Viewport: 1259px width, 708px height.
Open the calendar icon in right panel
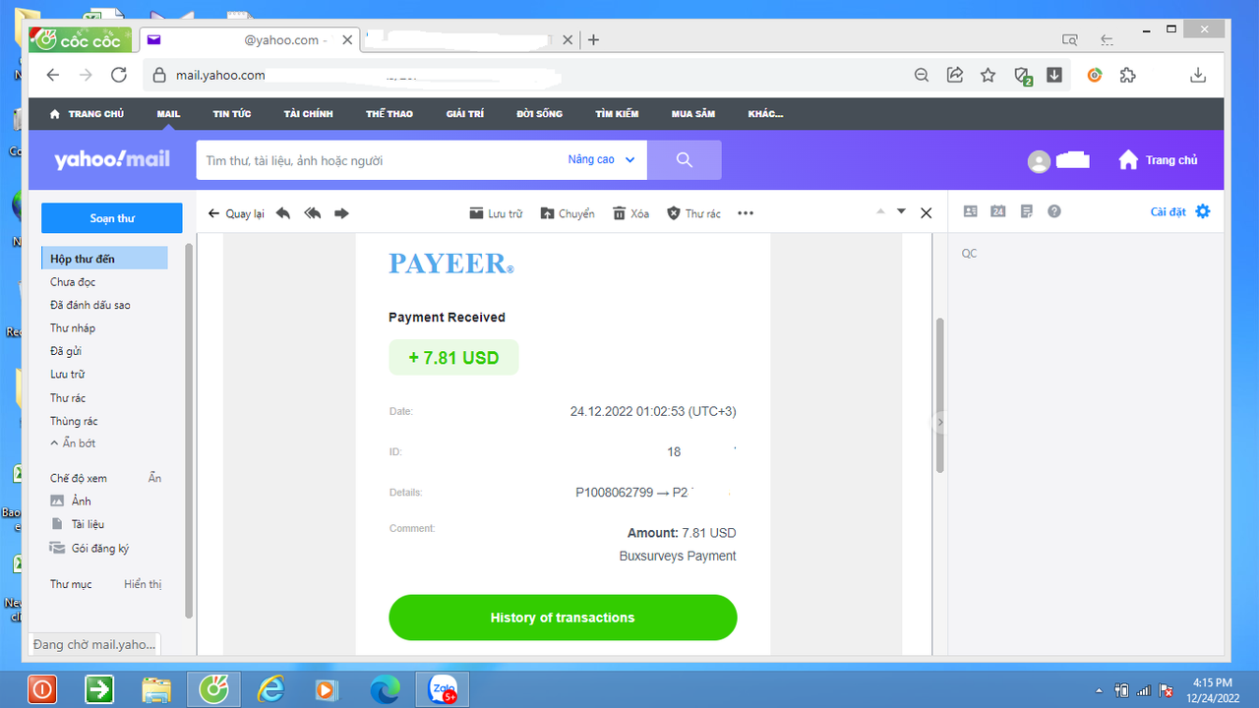[x=998, y=211]
